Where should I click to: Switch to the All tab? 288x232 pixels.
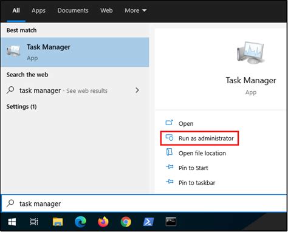click(x=16, y=10)
